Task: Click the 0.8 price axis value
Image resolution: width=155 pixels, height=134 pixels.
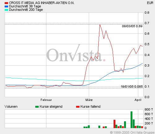Action: [x=147, y=13]
